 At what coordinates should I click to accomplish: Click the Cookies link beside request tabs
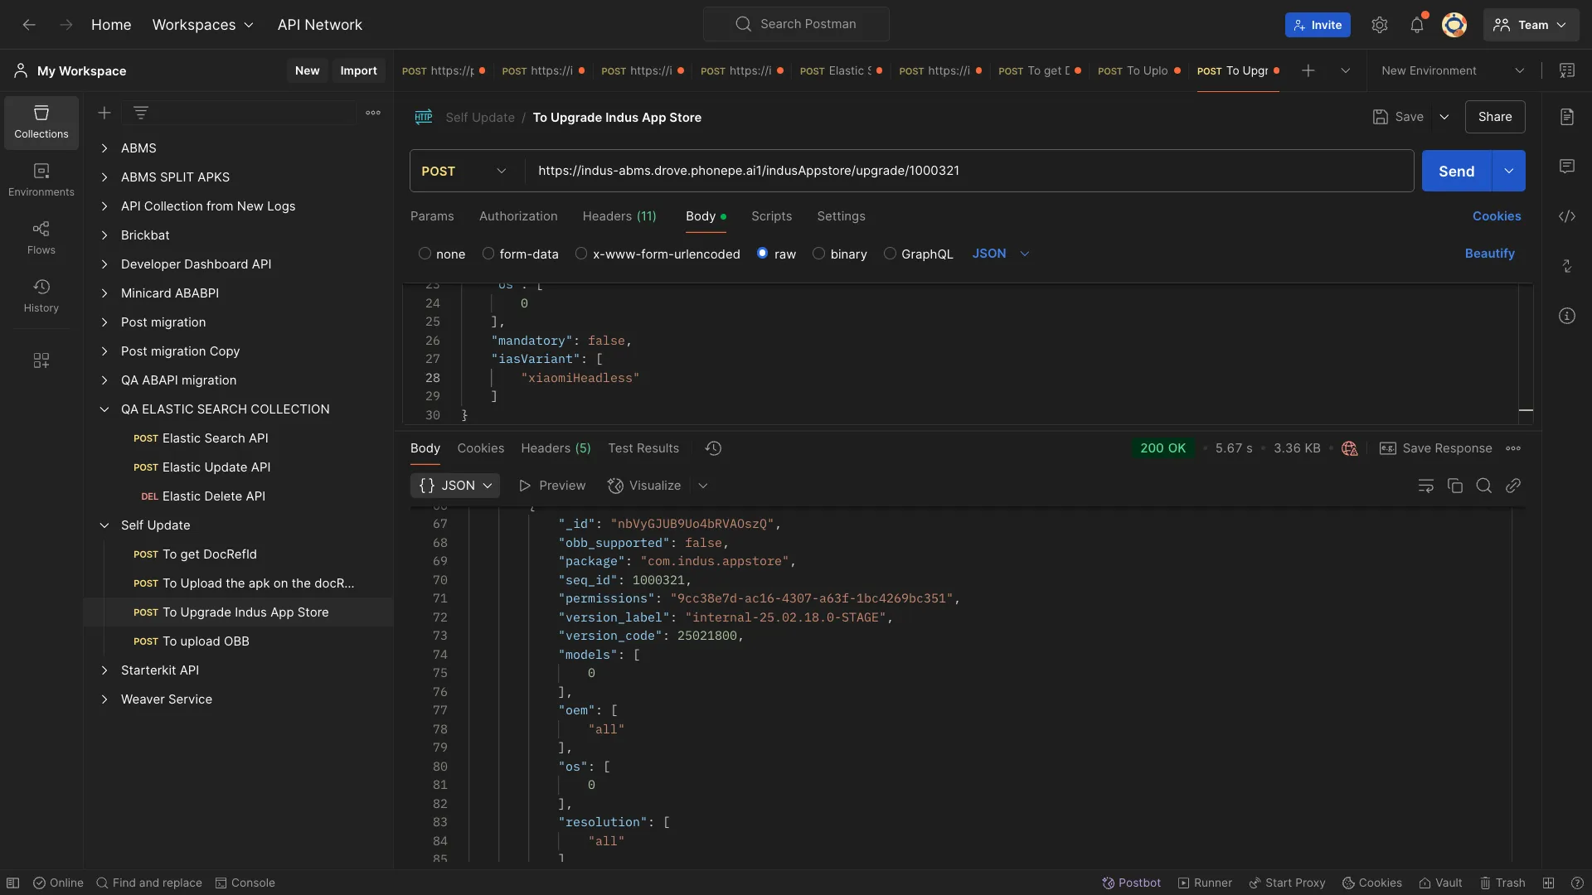click(1497, 216)
